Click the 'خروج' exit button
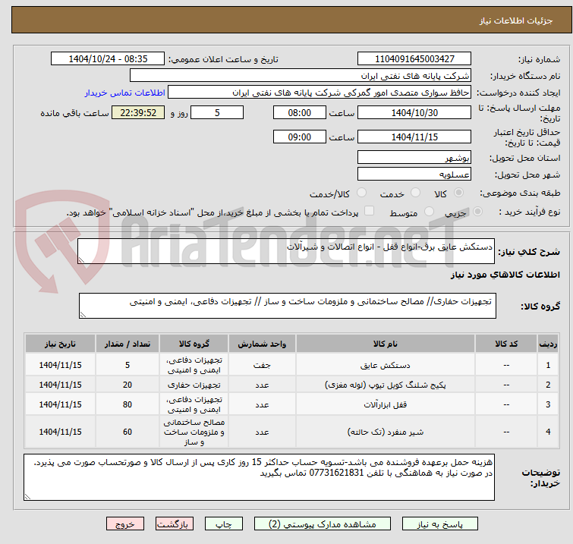 point(125,524)
